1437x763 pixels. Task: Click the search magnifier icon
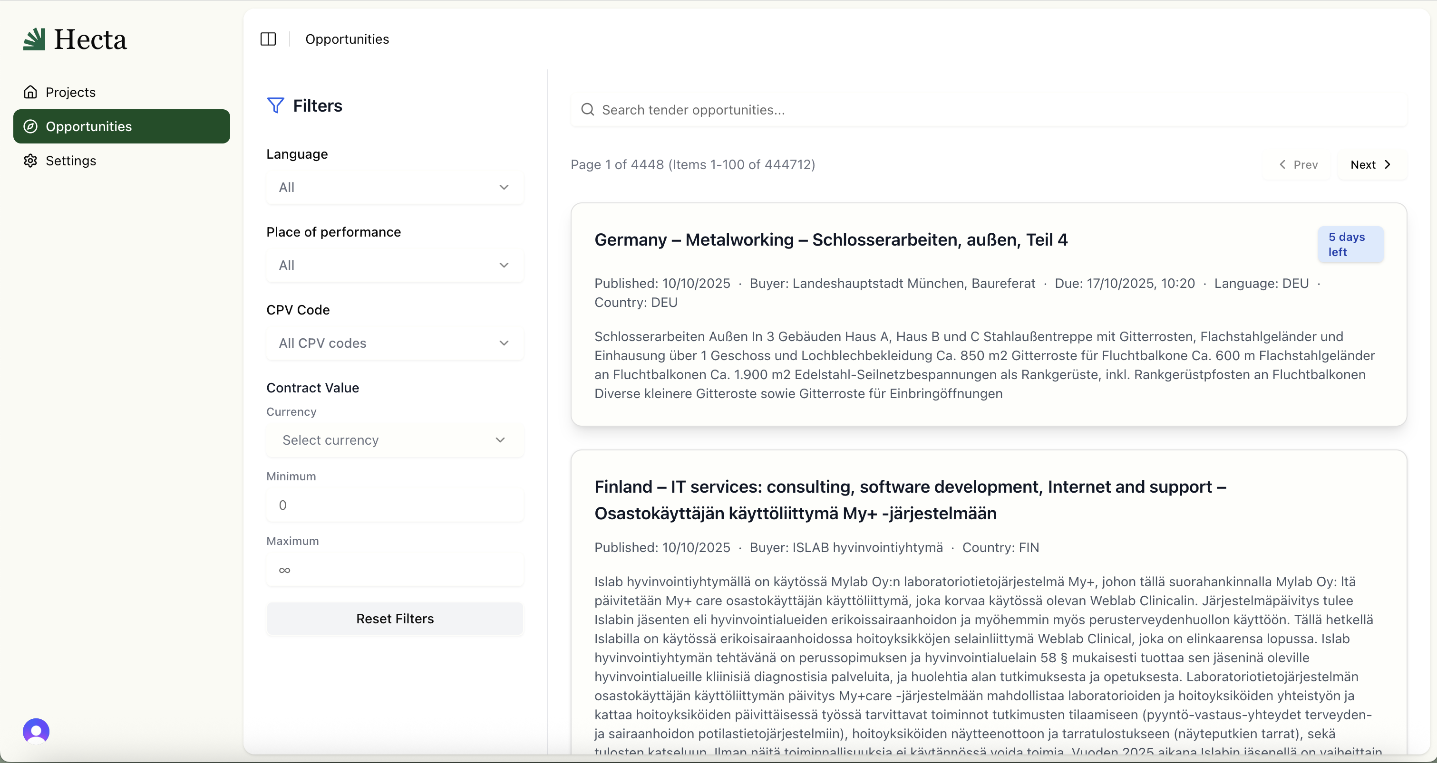pos(587,110)
